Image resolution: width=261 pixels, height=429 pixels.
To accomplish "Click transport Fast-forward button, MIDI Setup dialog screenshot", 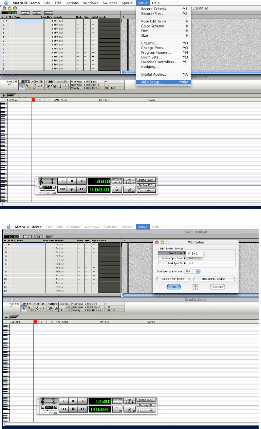I will [x=82, y=409].
